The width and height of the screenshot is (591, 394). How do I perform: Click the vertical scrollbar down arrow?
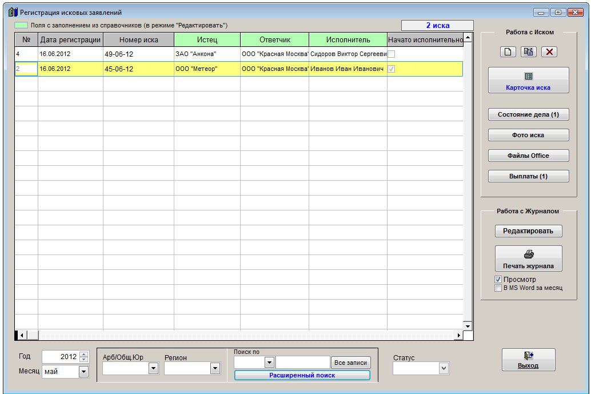[x=468, y=326]
